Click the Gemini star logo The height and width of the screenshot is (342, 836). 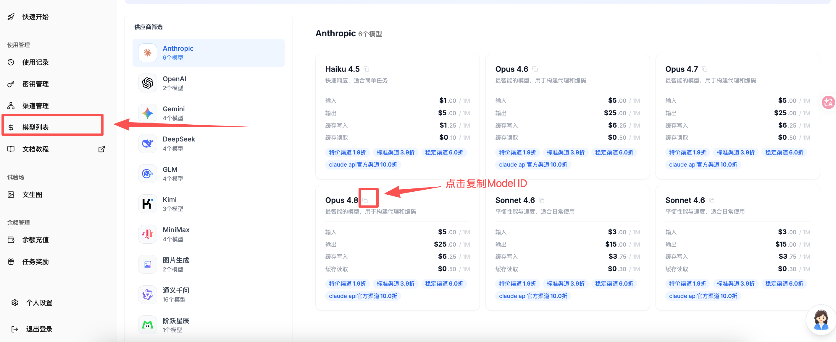[148, 113]
